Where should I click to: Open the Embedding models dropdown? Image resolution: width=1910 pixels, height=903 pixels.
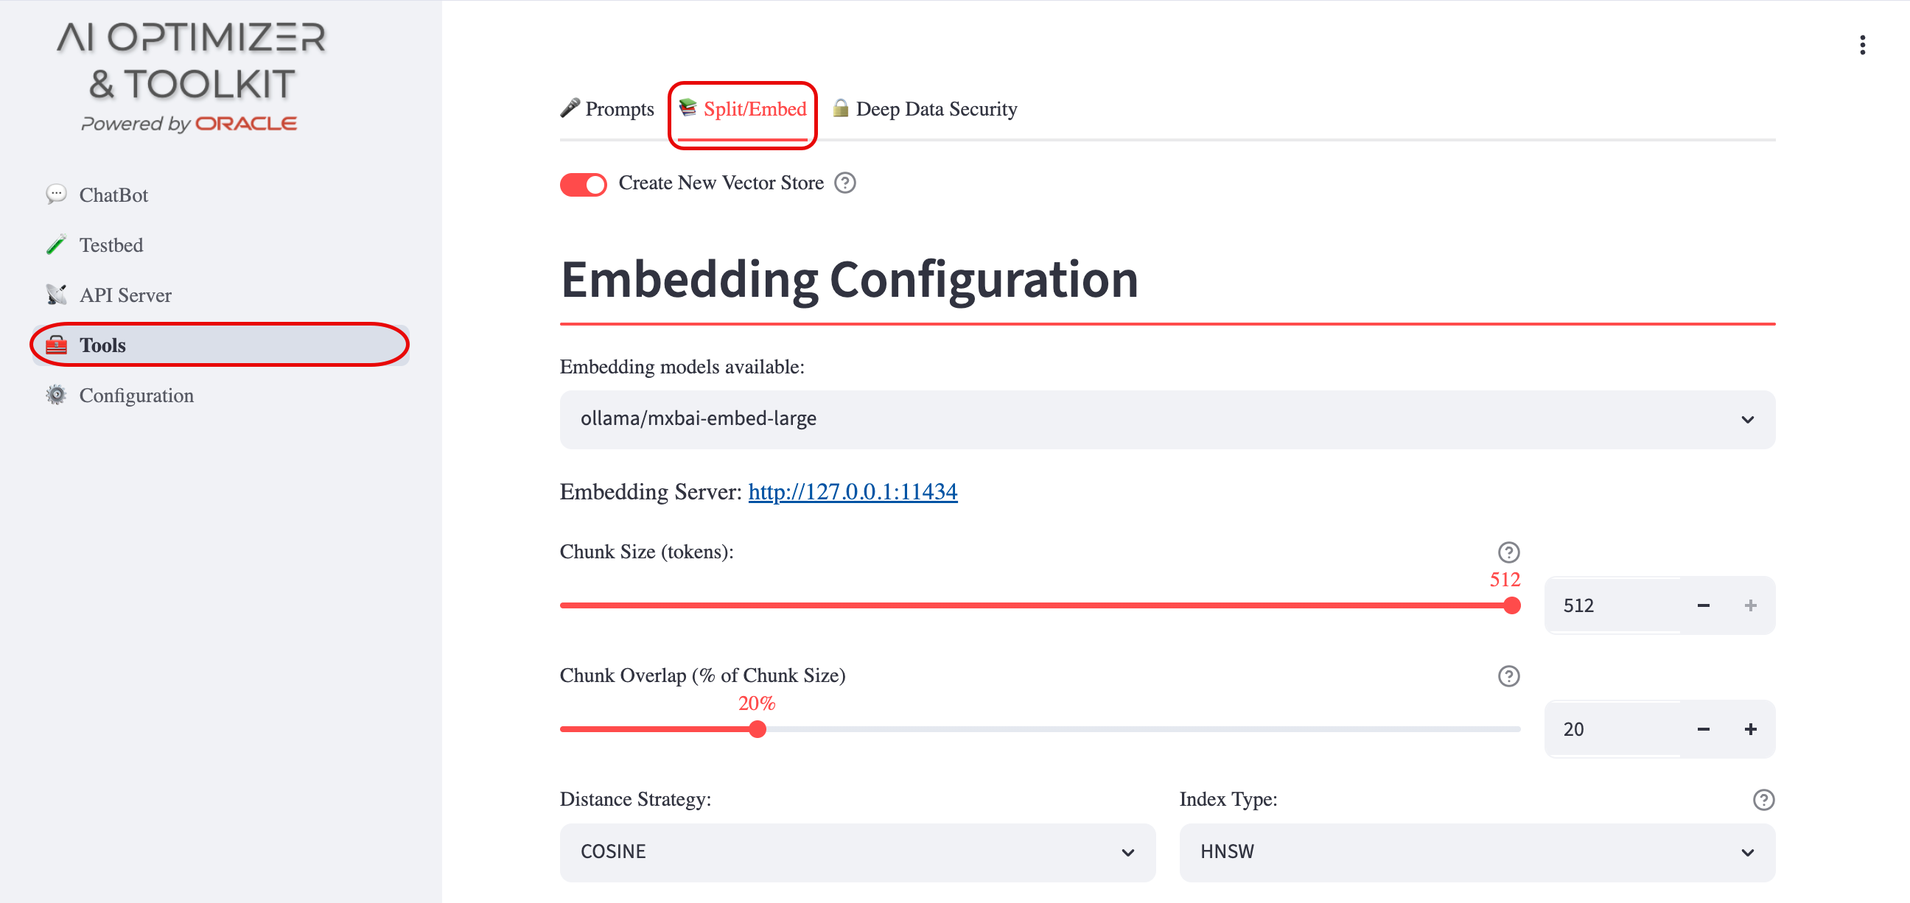click(x=1167, y=420)
